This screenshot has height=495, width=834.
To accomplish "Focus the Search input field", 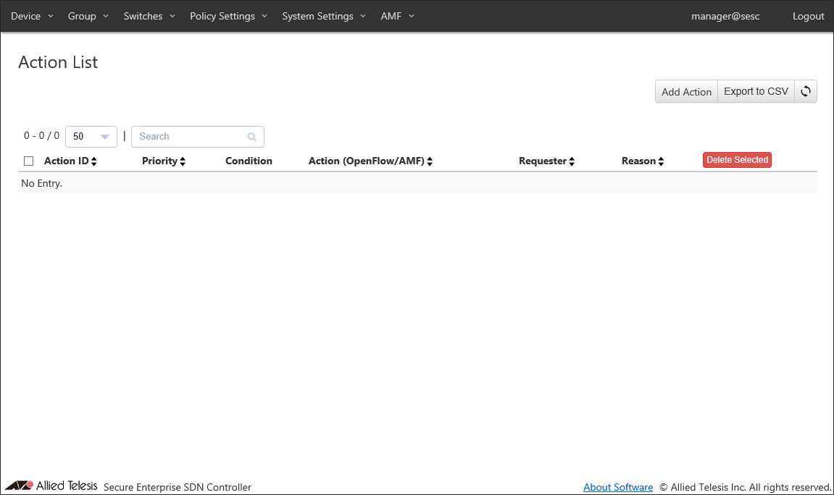I will 197,137.
